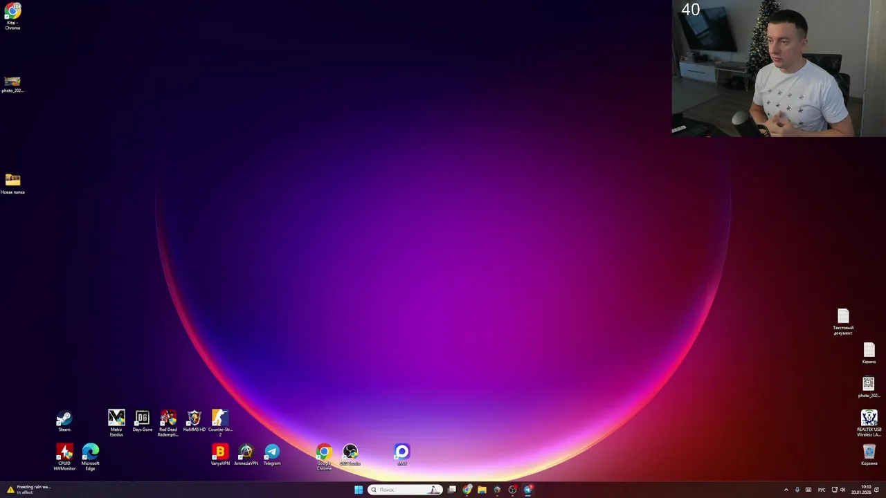Screen dimensions: 886x498
Task: Expand hidden system tray icons chevron
Action: pyautogui.click(x=786, y=490)
